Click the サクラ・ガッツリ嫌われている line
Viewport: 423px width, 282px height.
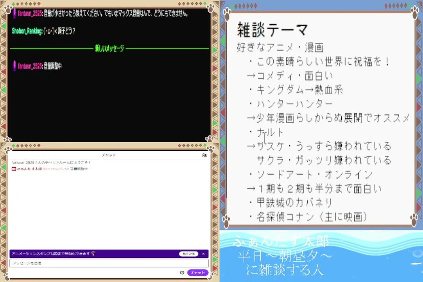pos(324,160)
